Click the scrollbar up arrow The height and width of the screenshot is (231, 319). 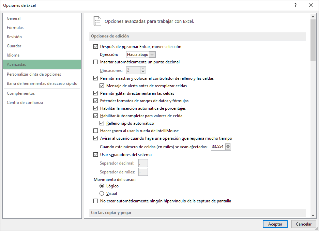coord(313,17)
